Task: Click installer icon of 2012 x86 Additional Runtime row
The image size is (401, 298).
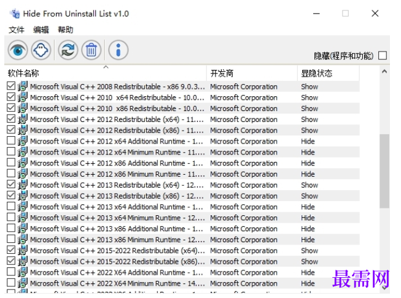Action: pos(23,163)
